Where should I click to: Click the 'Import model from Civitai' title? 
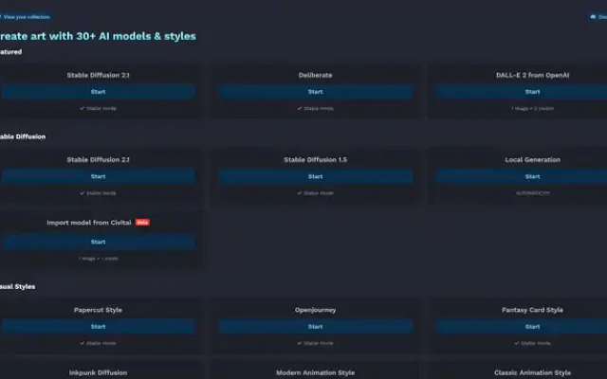tap(89, 223)
